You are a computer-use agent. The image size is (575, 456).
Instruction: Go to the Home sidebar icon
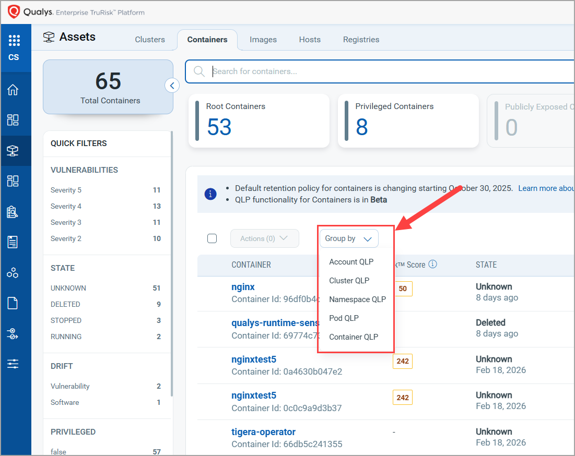click(x=13, y=90)
